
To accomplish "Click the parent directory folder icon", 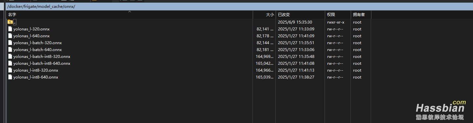I will (10, 22).
